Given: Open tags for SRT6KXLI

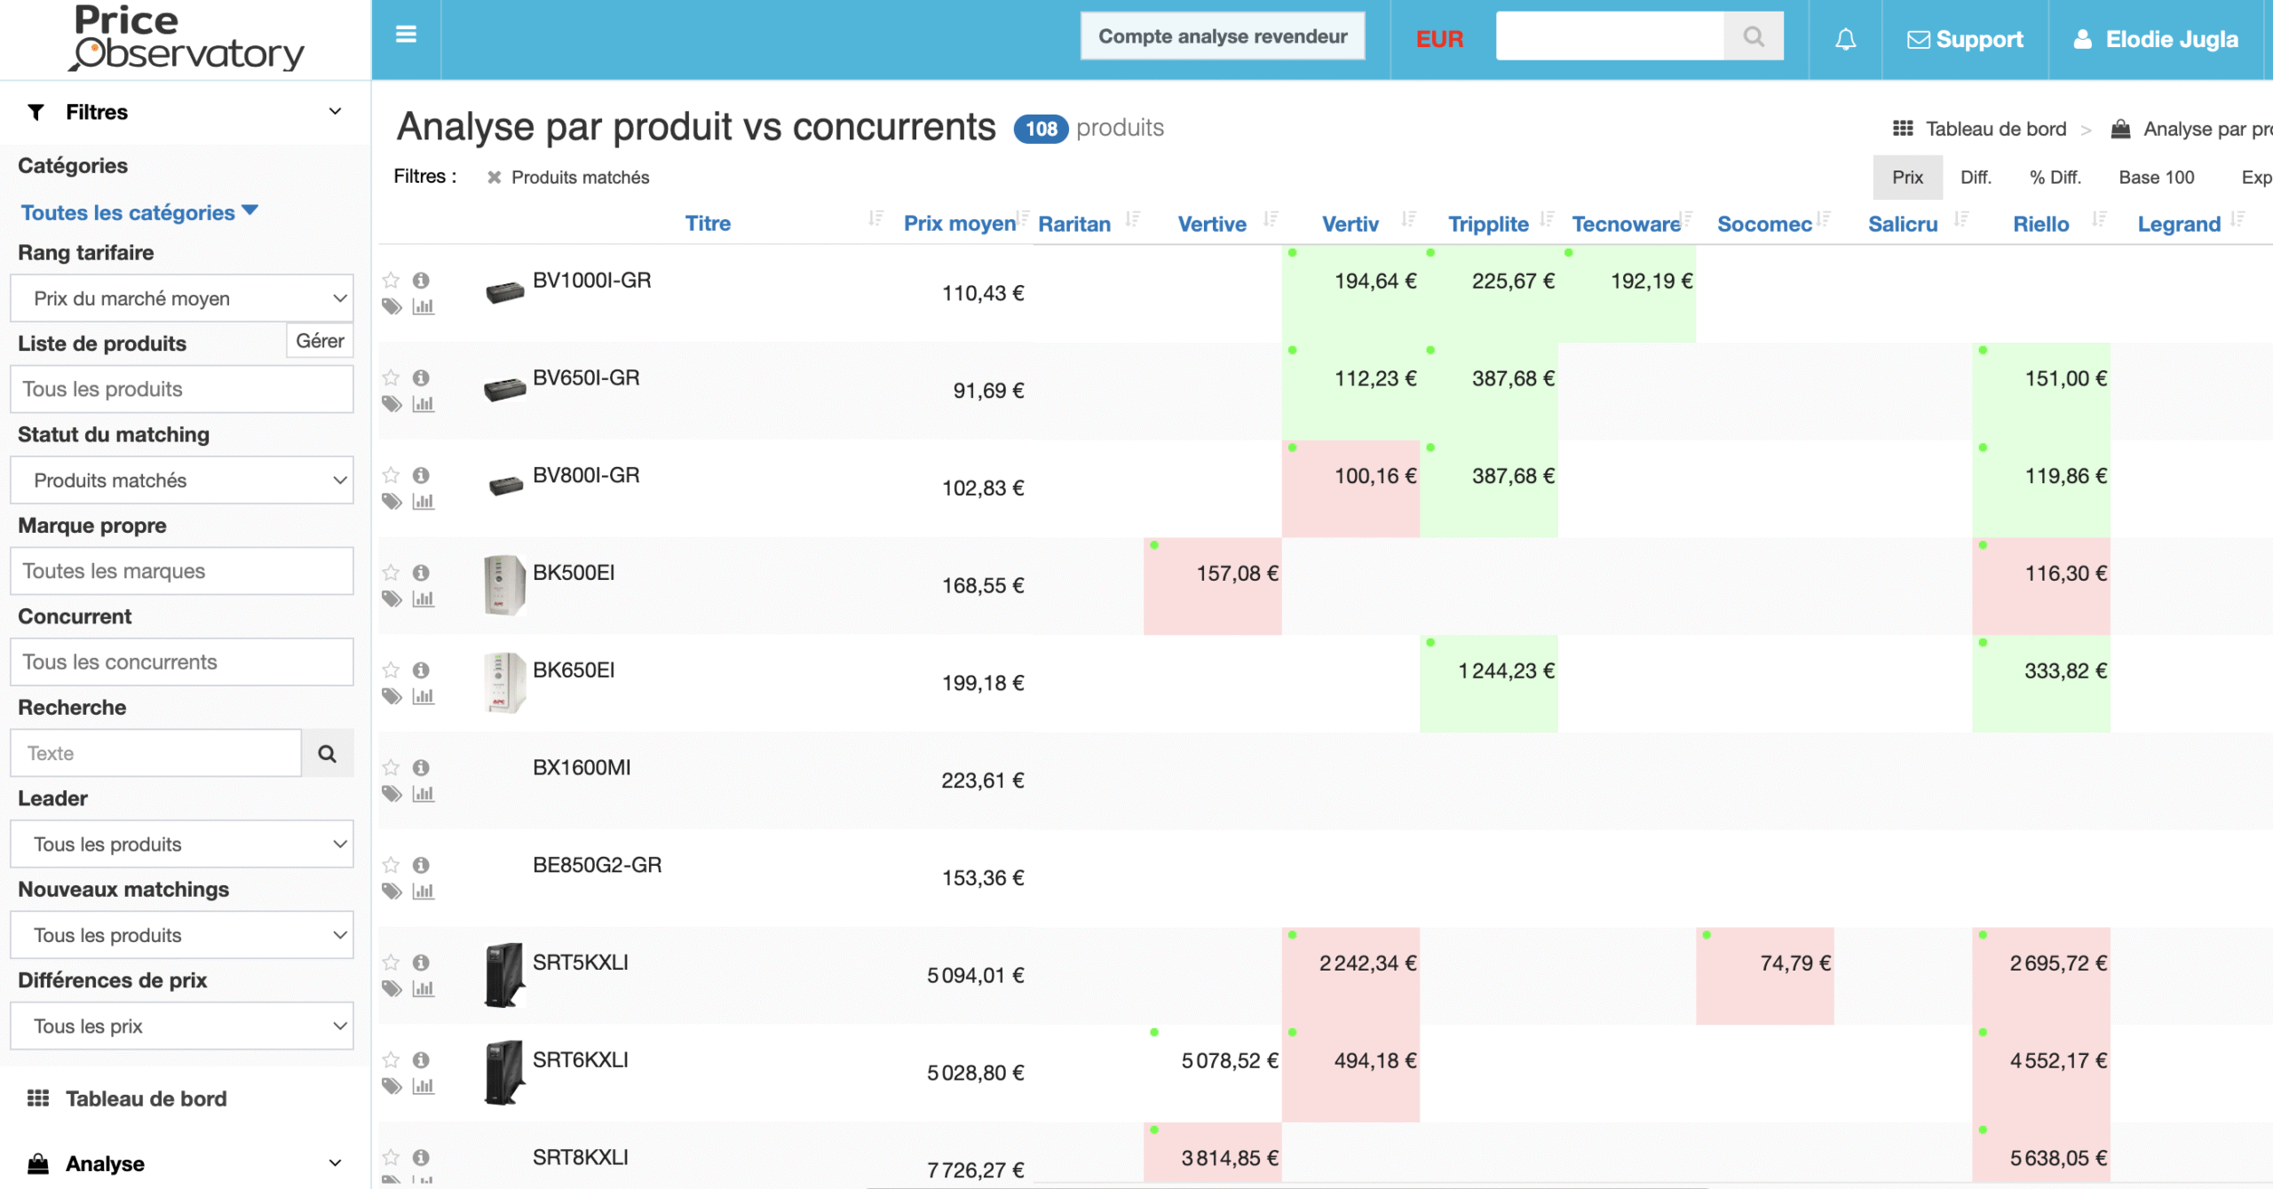Looking at the screenshot, I should tap(392, 1086).
